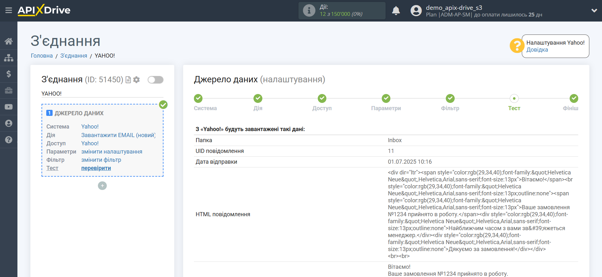Open notifications bell

point(396,10)
